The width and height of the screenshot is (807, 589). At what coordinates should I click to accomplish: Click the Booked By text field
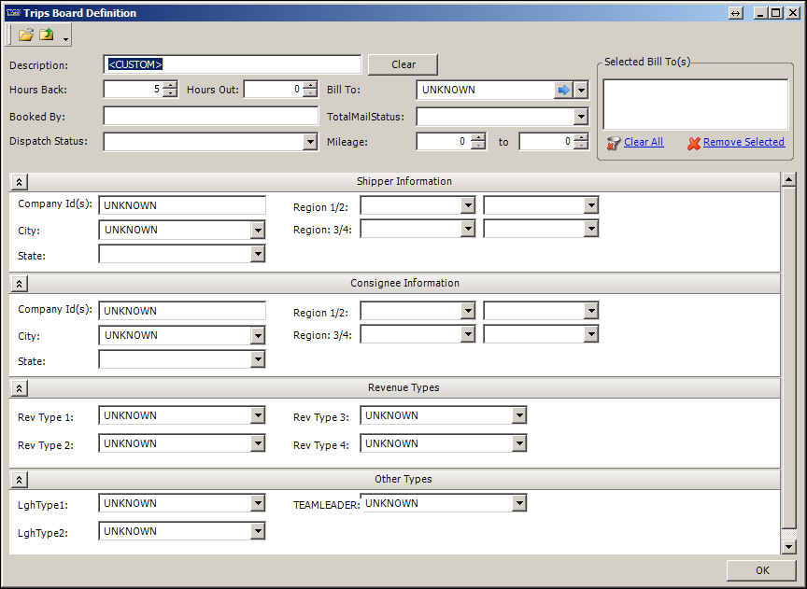[210, 117]
